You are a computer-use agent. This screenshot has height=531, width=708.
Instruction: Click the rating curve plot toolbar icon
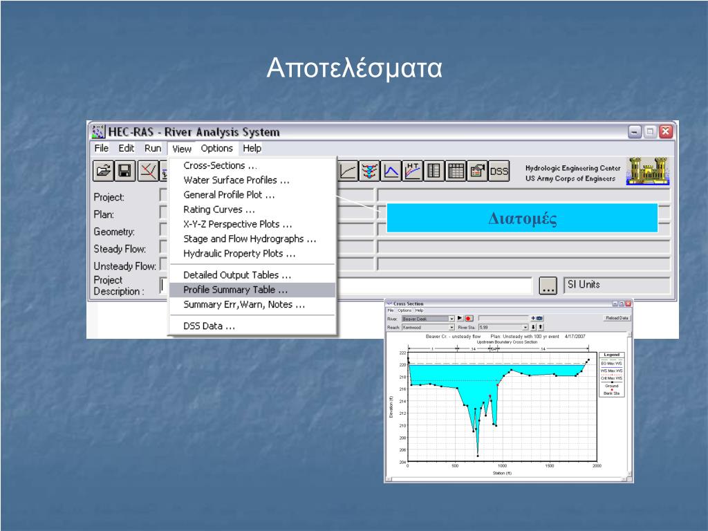point(348,171)
